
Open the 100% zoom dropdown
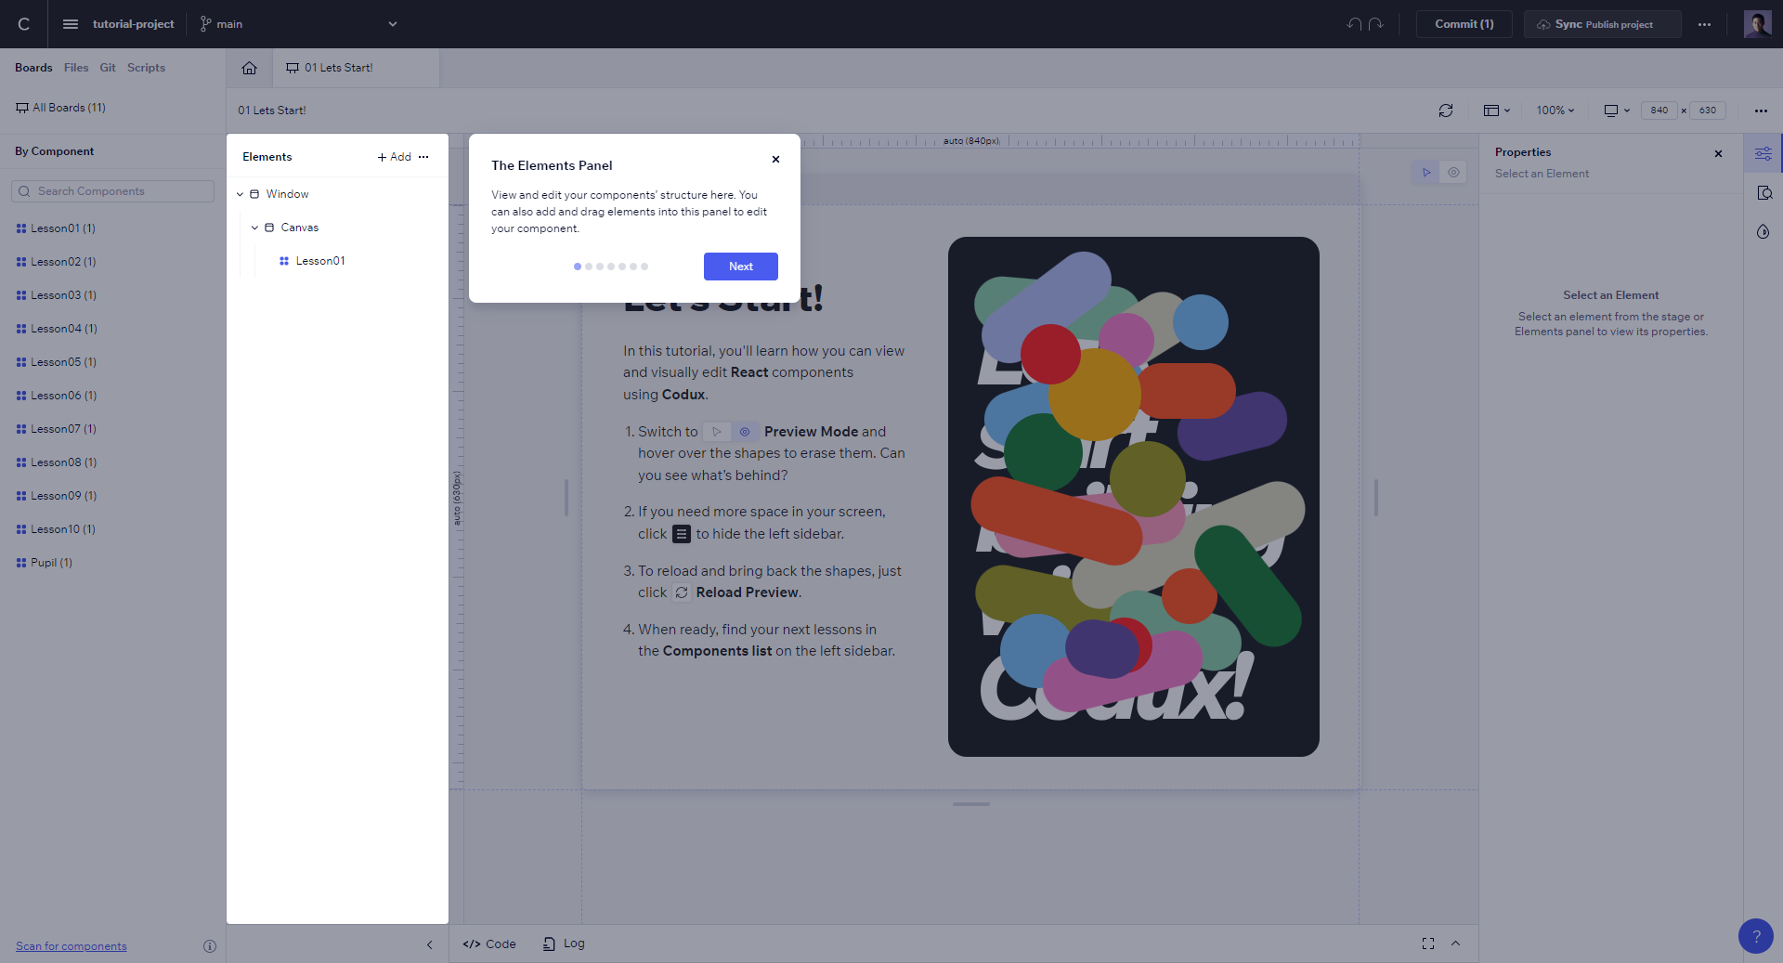coord(1555,111)
